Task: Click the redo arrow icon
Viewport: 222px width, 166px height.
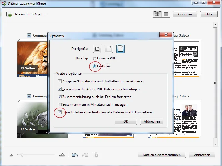Action: coord(85,155)
